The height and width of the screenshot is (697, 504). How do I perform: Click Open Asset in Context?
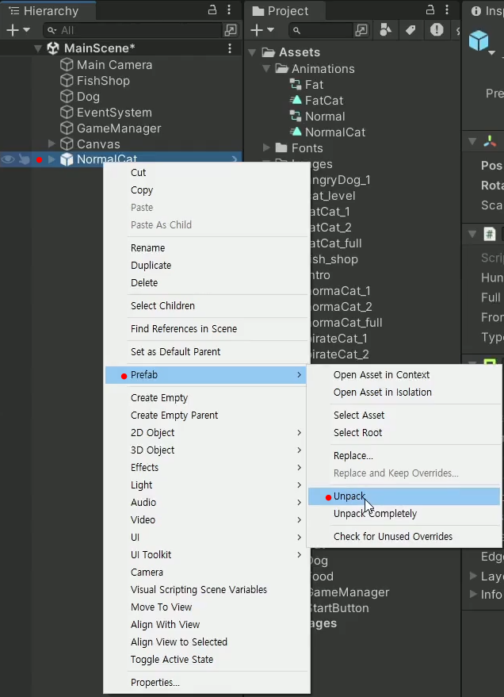coord(404,375)
